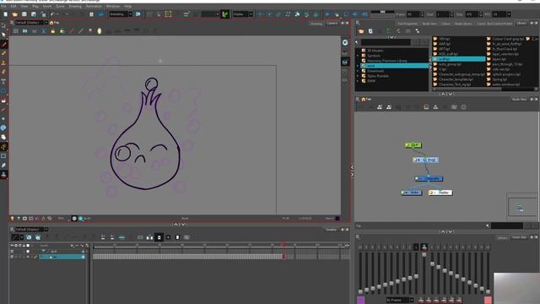Viewport: 540px width, 304px height.
Task: Click the Frame number field in playback toolbar
Action: pos(413,14)
